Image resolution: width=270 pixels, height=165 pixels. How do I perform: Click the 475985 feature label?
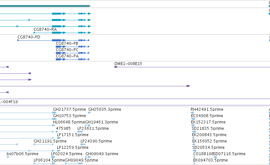pos(63,129)
